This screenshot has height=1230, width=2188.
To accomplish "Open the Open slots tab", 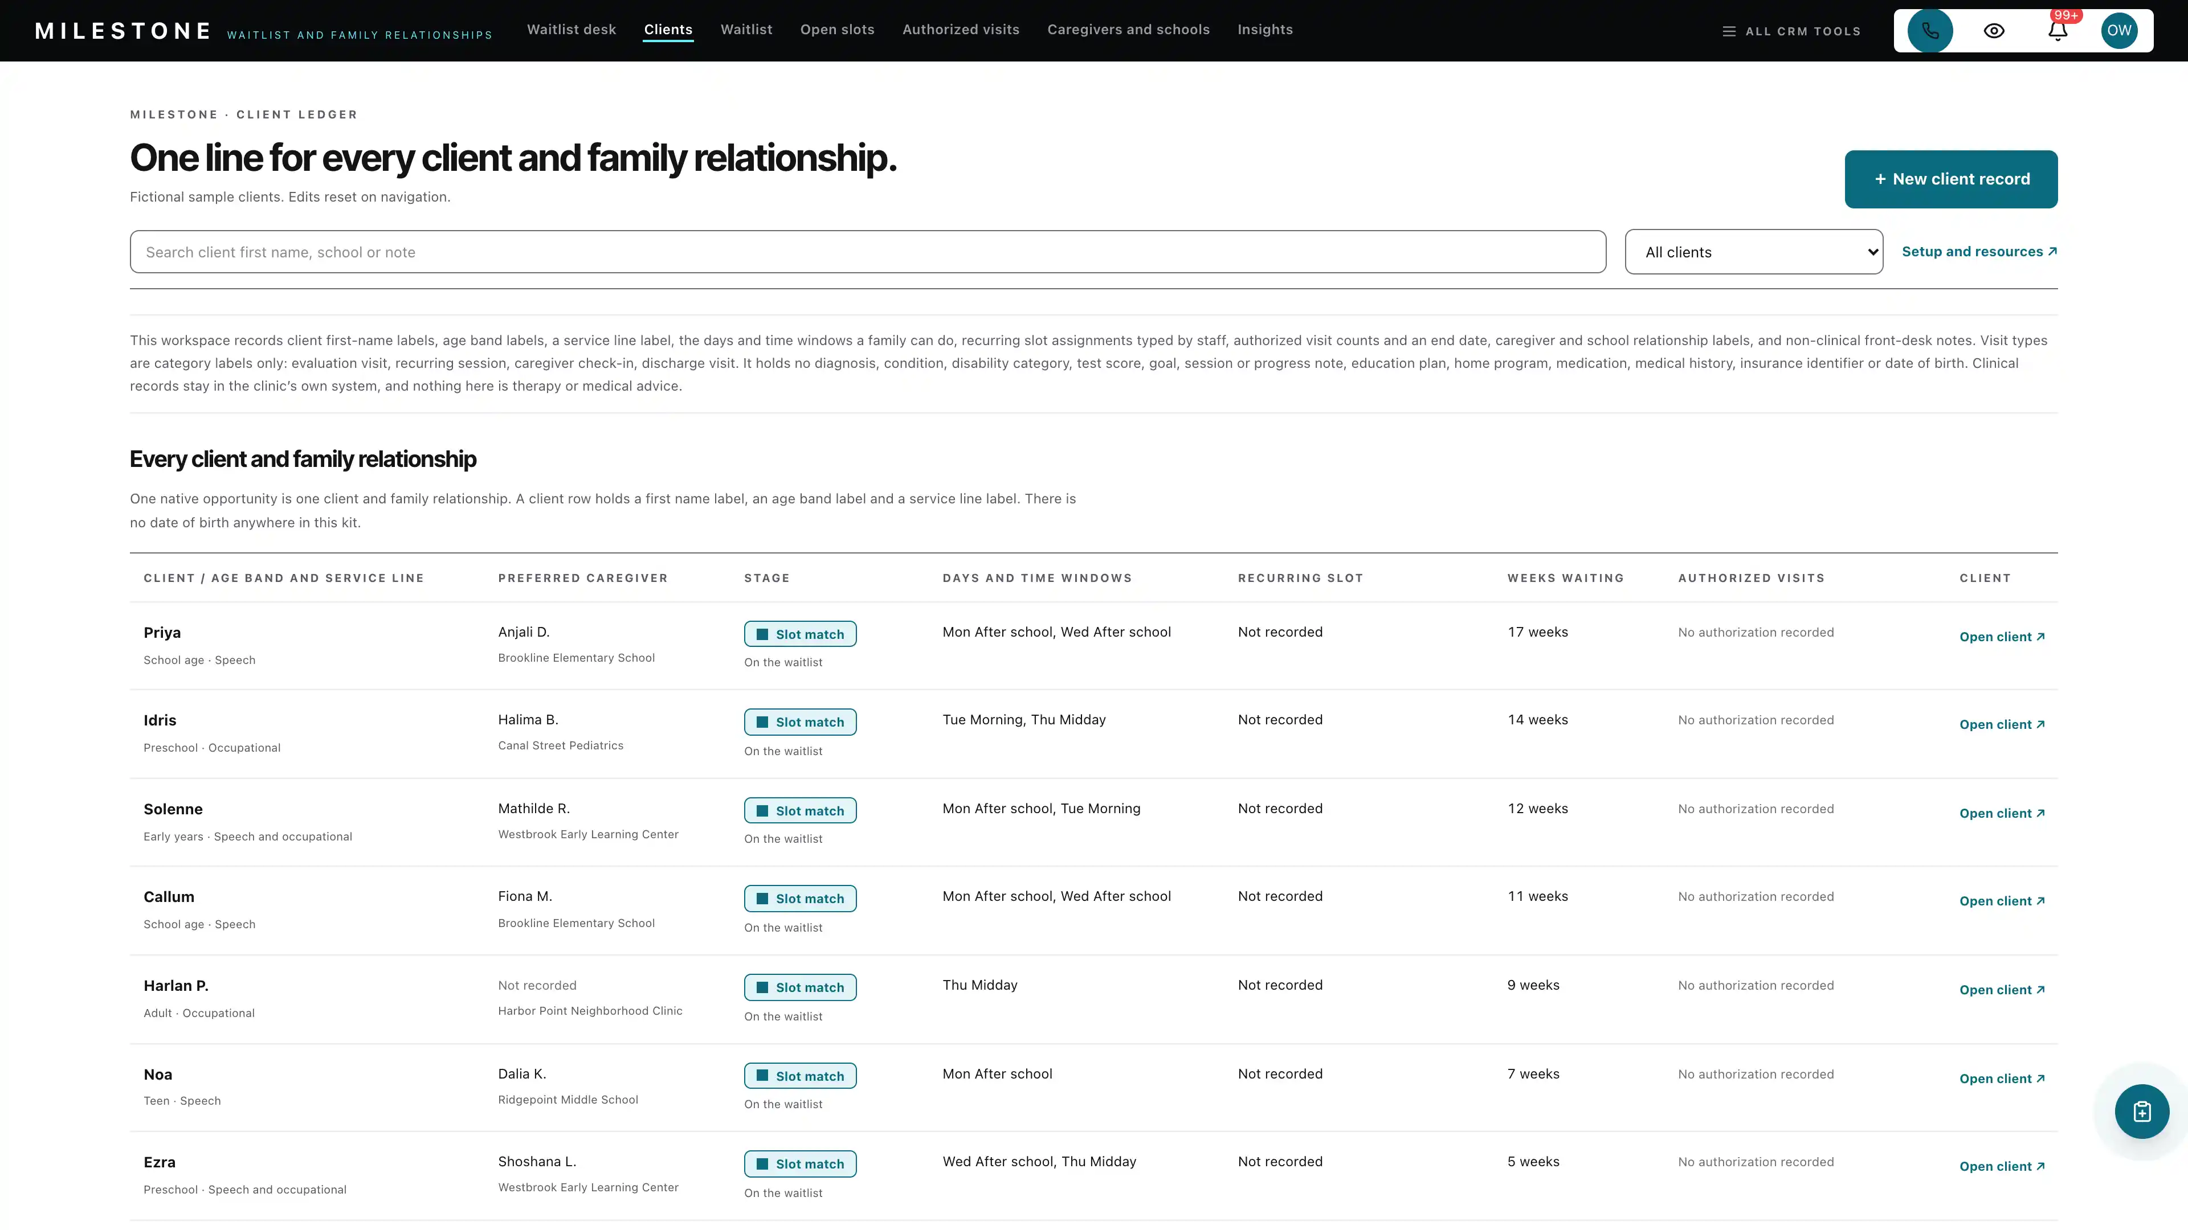I will point(836,30).
